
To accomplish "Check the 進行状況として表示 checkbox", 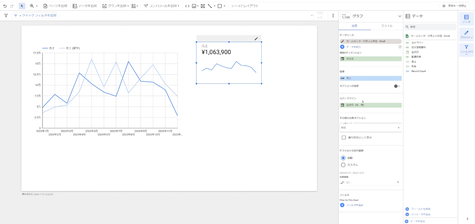I will 344,138.
